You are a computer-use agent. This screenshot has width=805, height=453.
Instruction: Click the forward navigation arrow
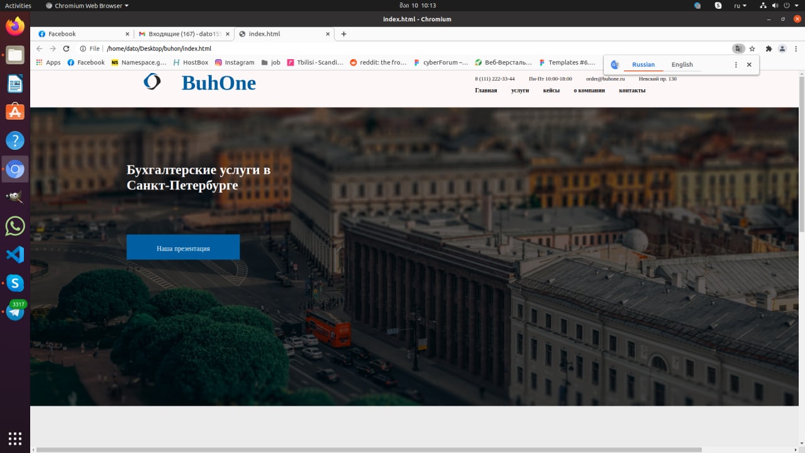[x=53, y=48]
